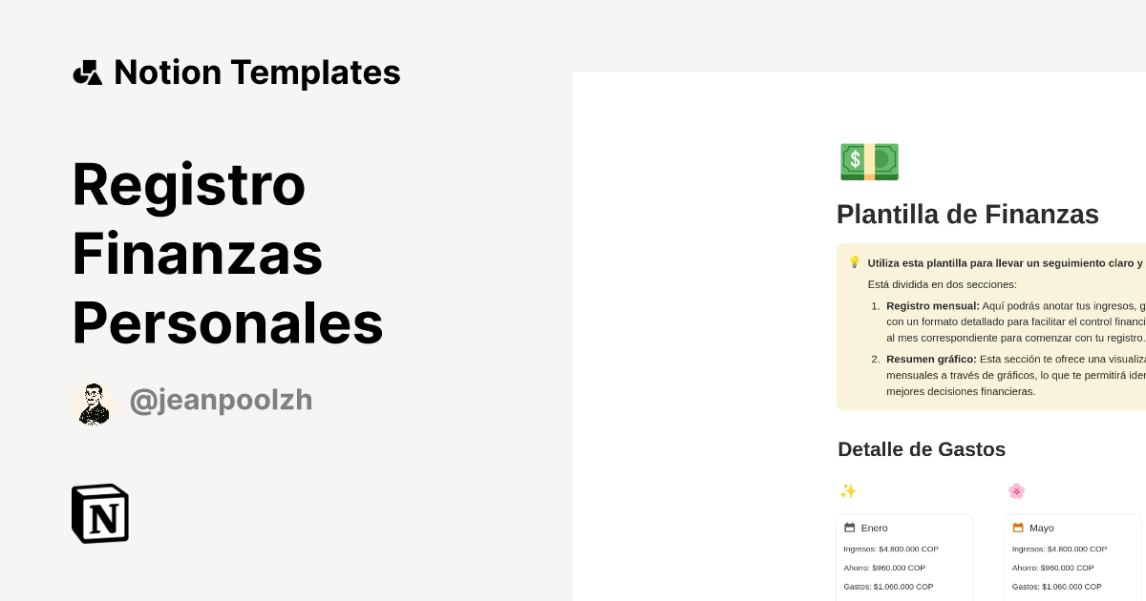Image resolution: width=1146 pixels, height=601 pixels.
Task: Click "Ingresos: $4.800.000 COP" in Enero card
Action: 890,549
